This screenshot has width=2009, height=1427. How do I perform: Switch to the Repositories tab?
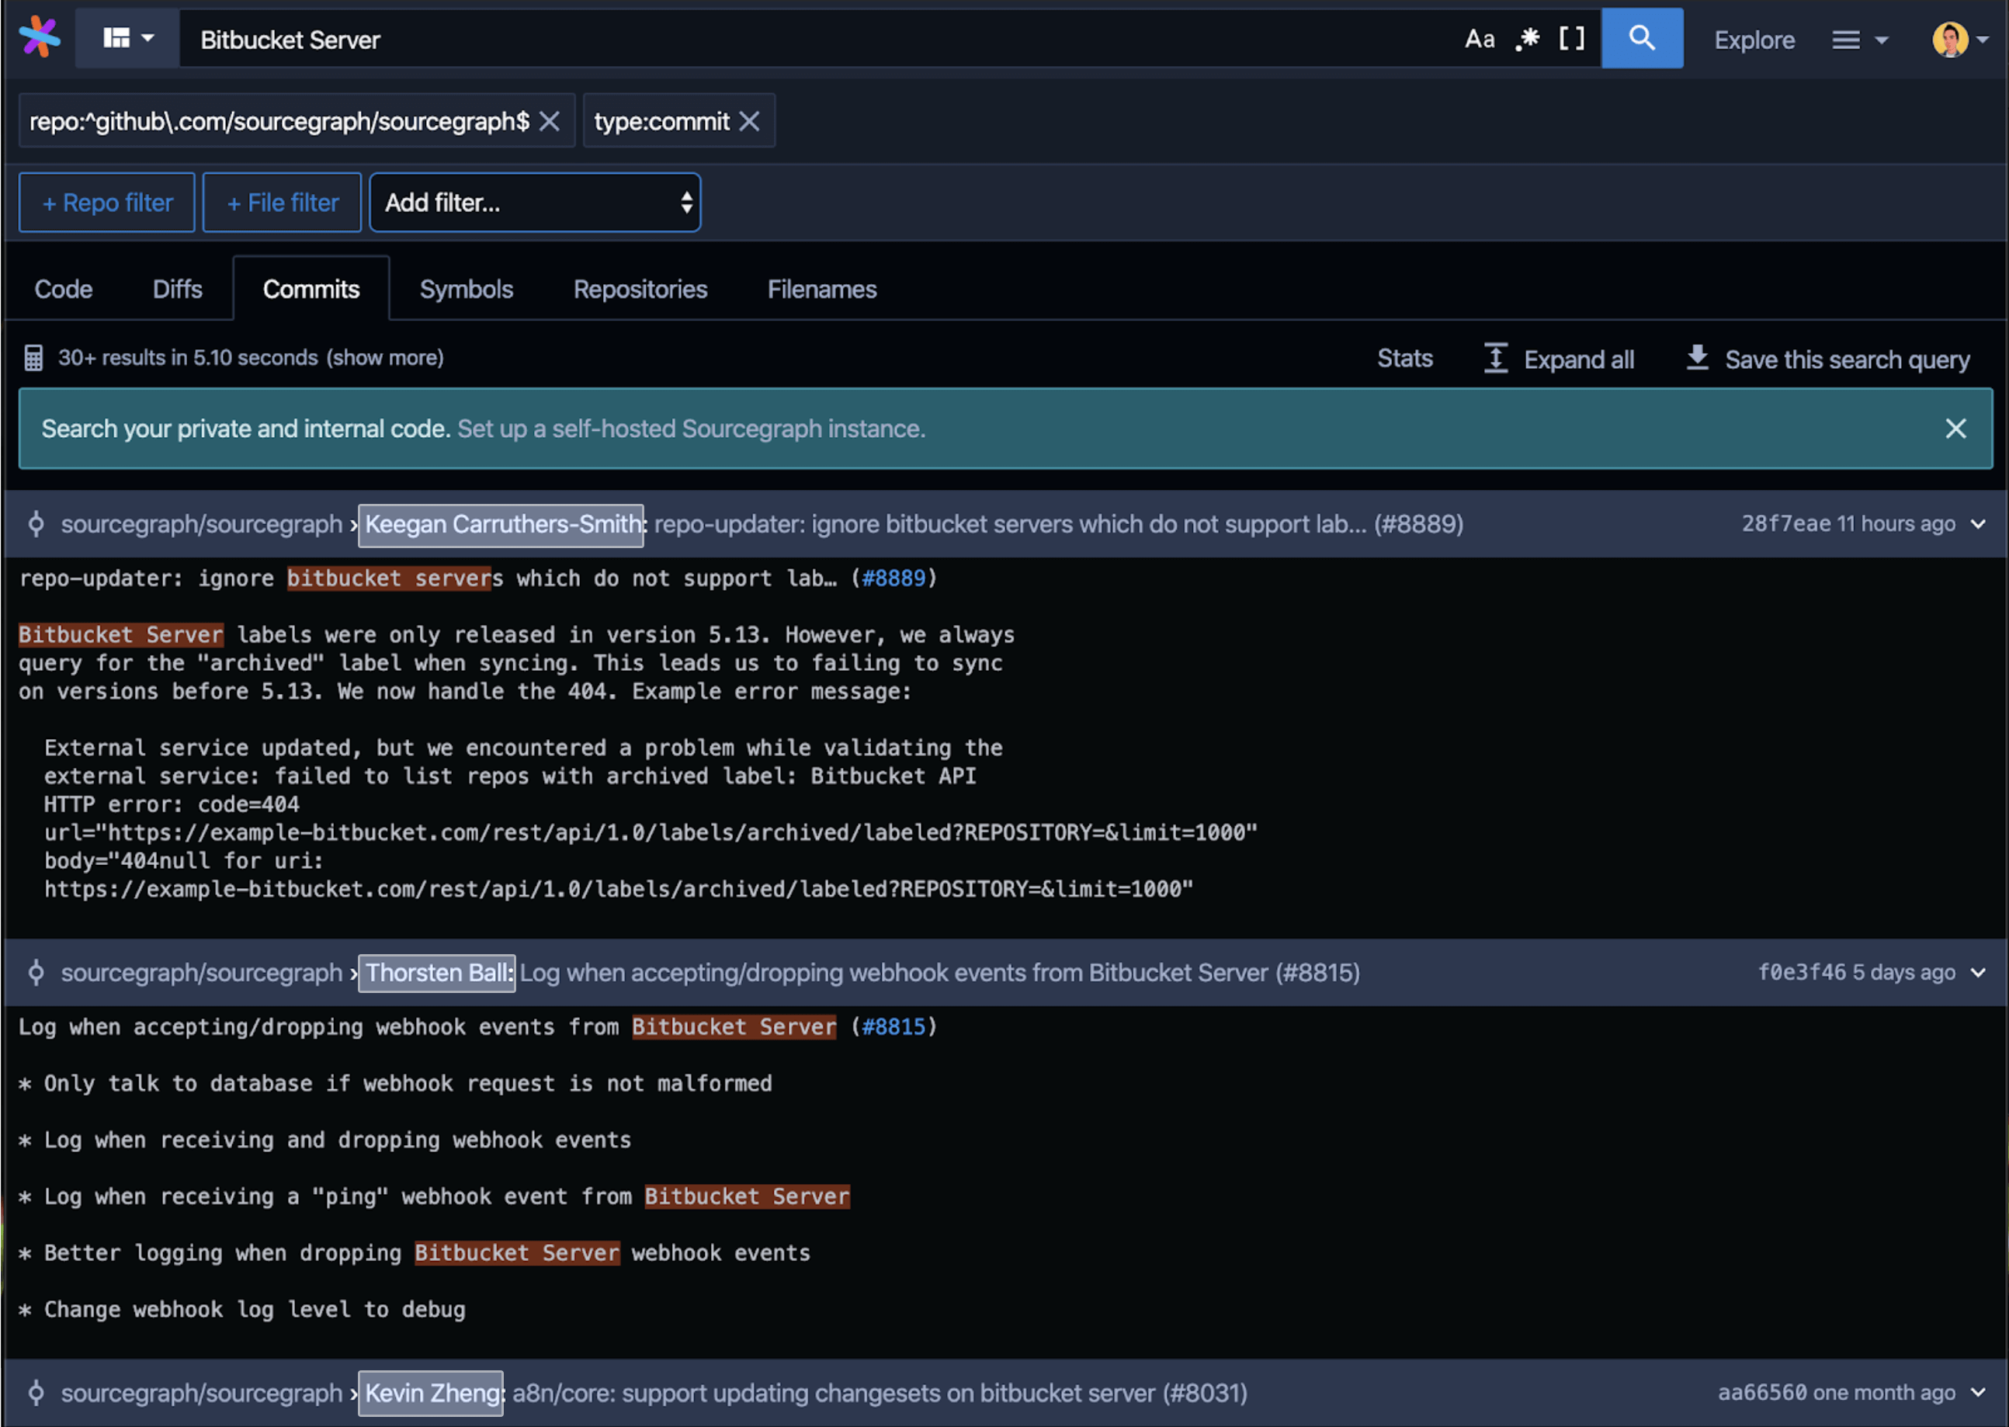coord(640,289)
